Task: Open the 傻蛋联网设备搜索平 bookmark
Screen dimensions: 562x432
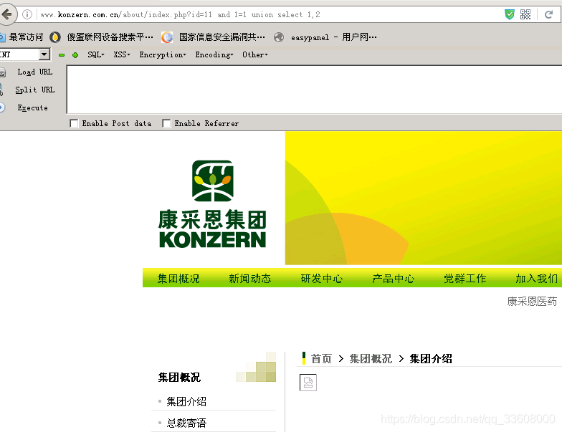Action: click(x=110, y=37)
